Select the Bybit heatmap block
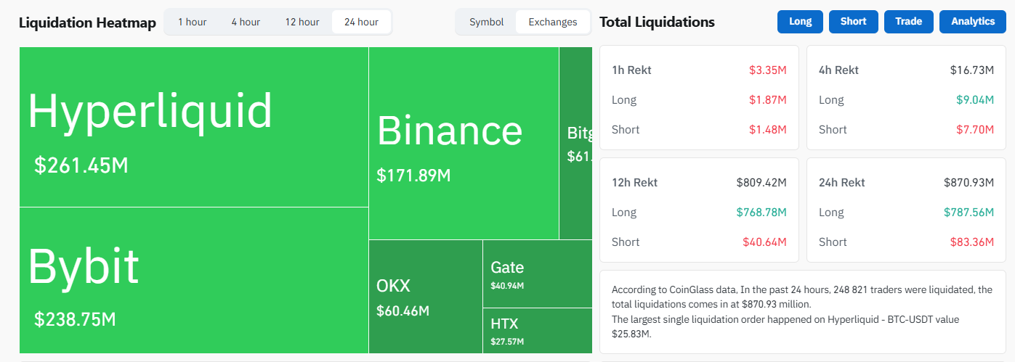Screen dimensions: 1015x362 pyautogui.click(x=193, y=280)
